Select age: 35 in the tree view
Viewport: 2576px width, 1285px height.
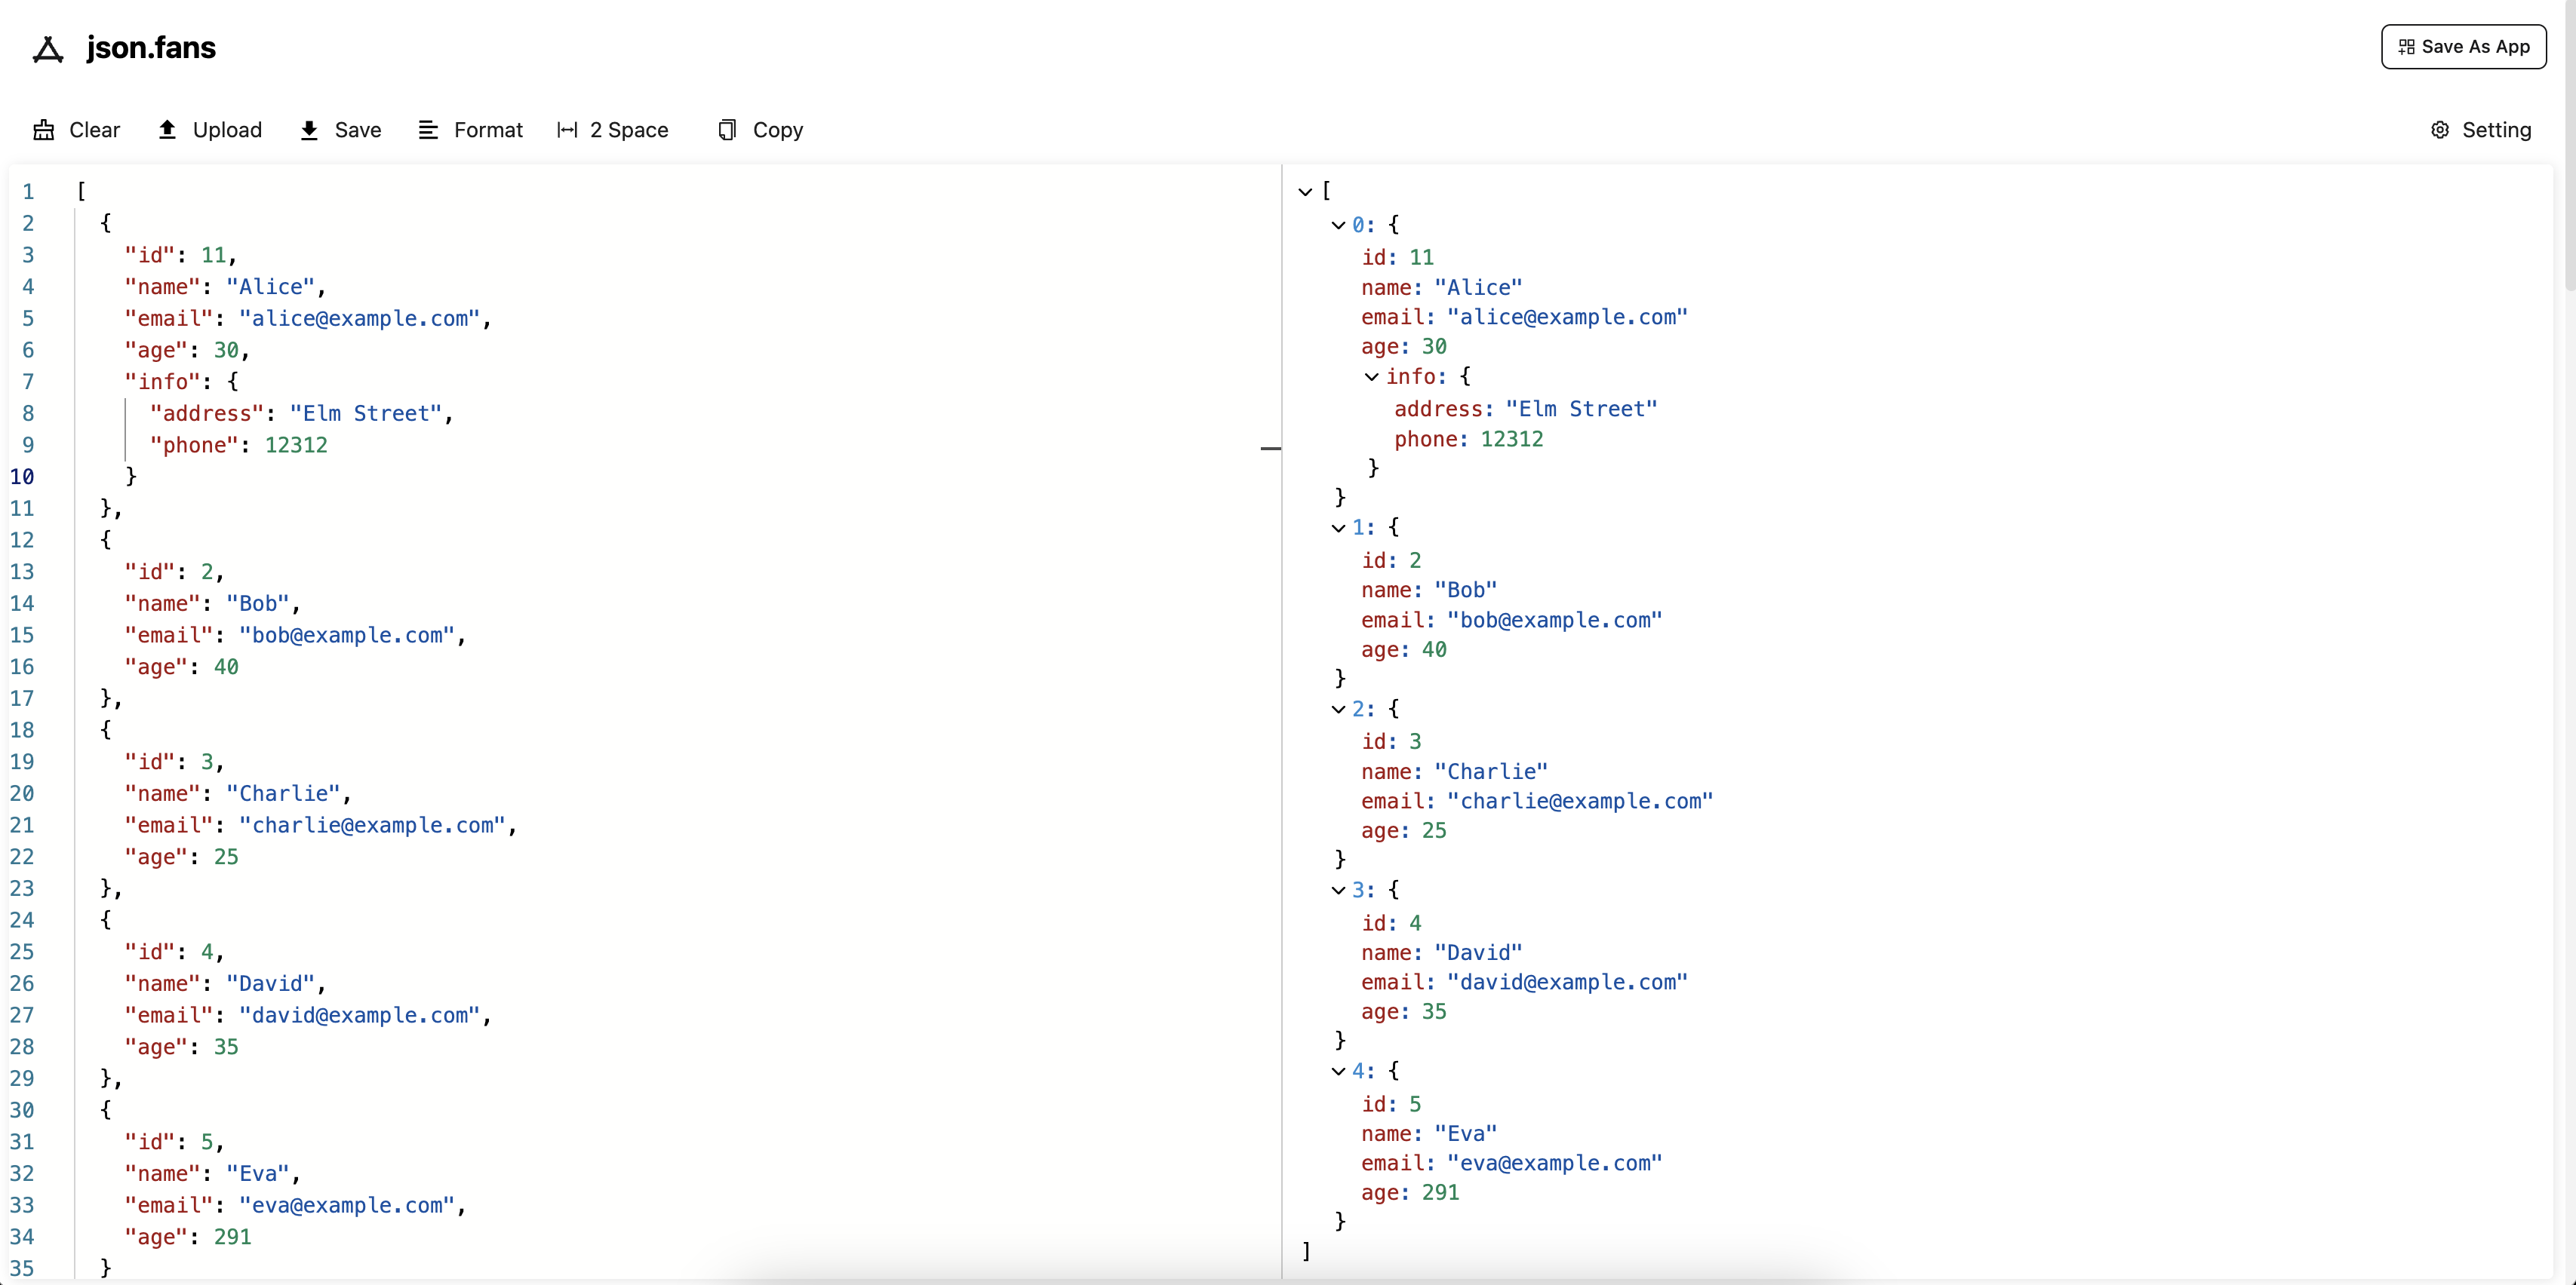pyautogui.click(x=1403, y=1012)
